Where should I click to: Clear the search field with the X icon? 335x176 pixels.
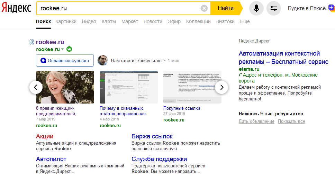[x=204, y=8]
